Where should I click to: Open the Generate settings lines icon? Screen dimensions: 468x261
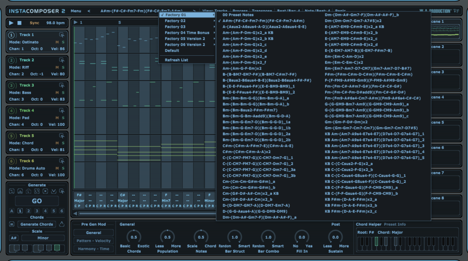pos(11,191)
